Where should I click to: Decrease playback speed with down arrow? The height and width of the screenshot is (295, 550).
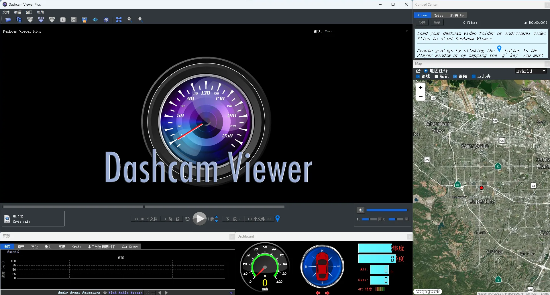[x=217, y=221]
